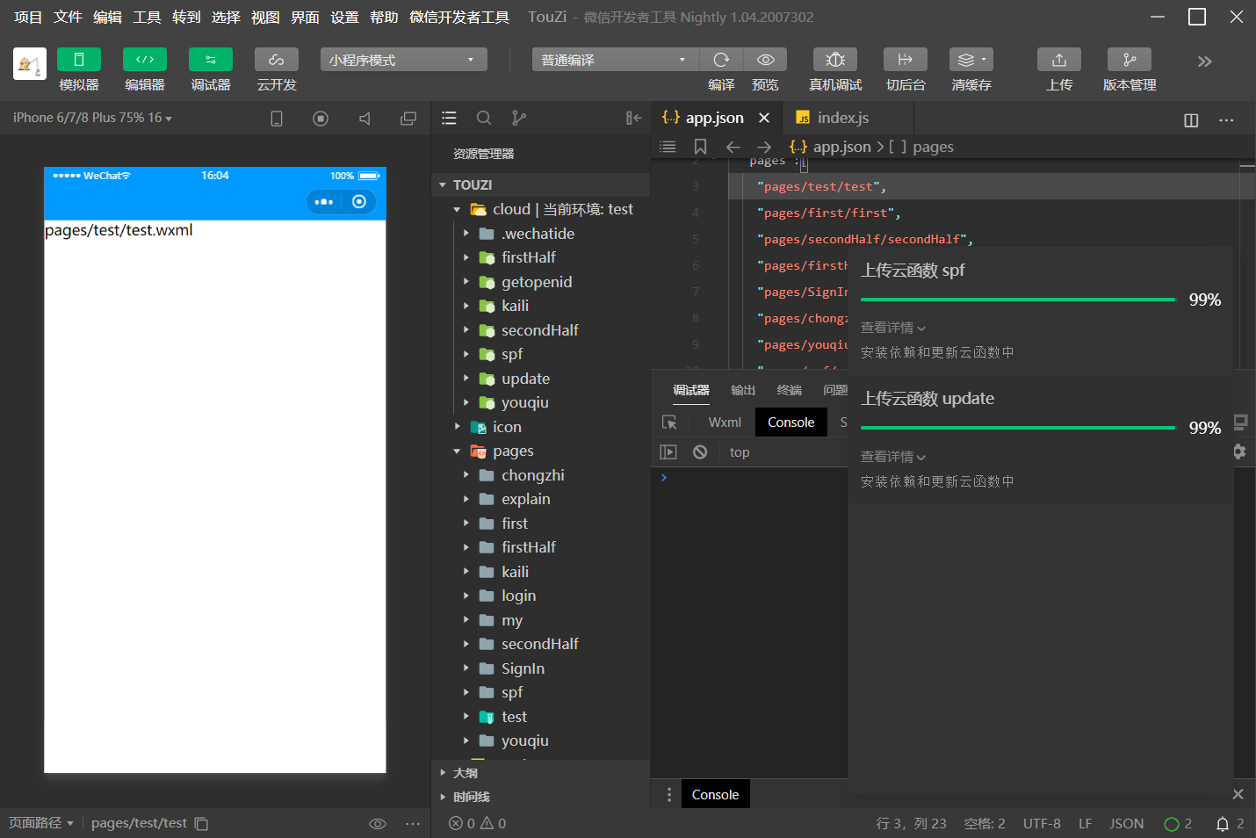Detach simulator into separate window
Viewport: 1256px width, 838px height.
pyautogui.click(x=408, y=119)
